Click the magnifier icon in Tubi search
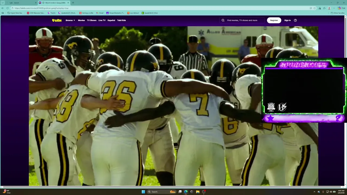The image size is (347, 195). (x=223, y=20)
